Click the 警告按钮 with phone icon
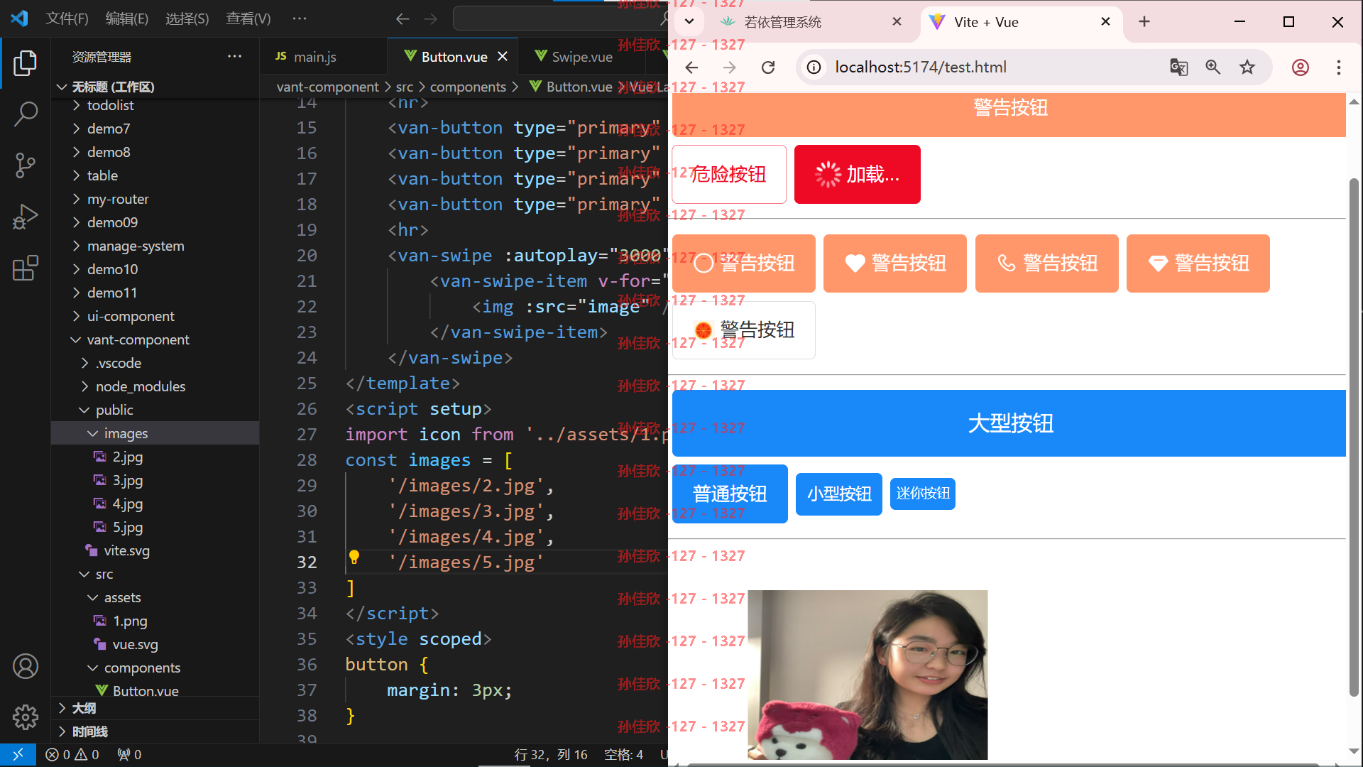The width and height of the screenshot is (1363, 767). point(1047,263)
